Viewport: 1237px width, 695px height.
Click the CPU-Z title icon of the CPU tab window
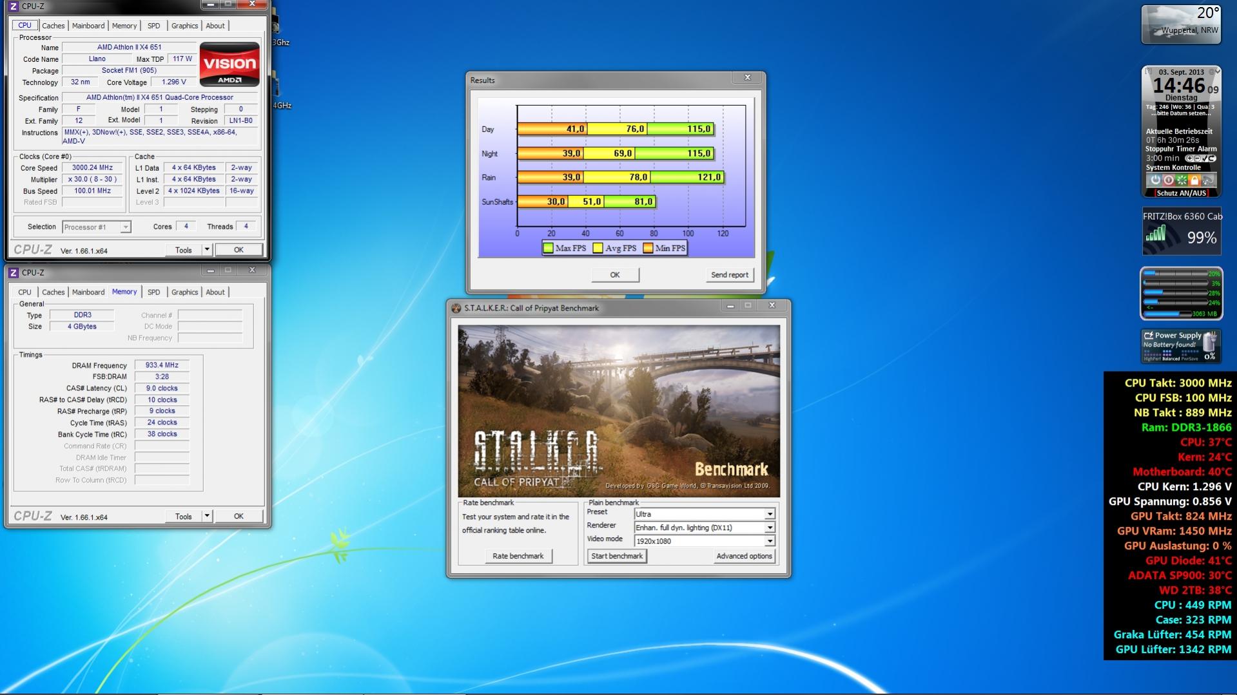pos(13,6)
